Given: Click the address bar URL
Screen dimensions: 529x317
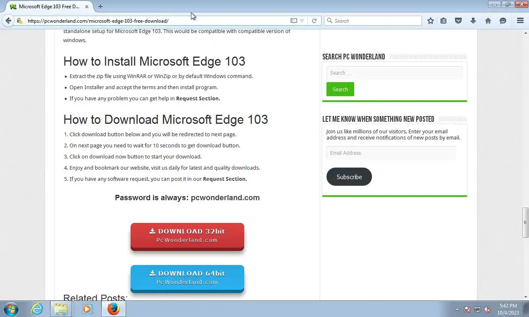Looking at the screenshot, I should pyautogui.click(x=98, y=21).
